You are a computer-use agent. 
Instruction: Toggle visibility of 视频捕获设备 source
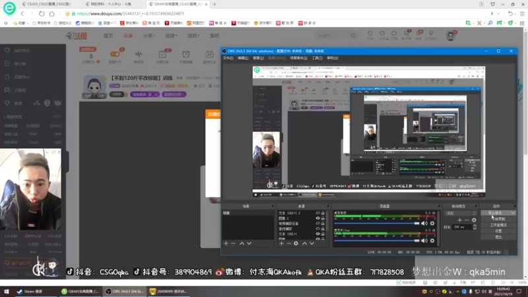[317, 223]
